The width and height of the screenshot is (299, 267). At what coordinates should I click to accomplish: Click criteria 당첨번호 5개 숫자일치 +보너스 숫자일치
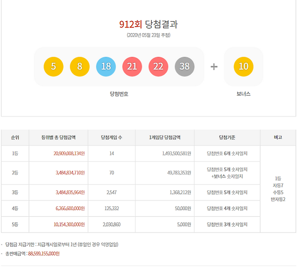coord(227,173)
